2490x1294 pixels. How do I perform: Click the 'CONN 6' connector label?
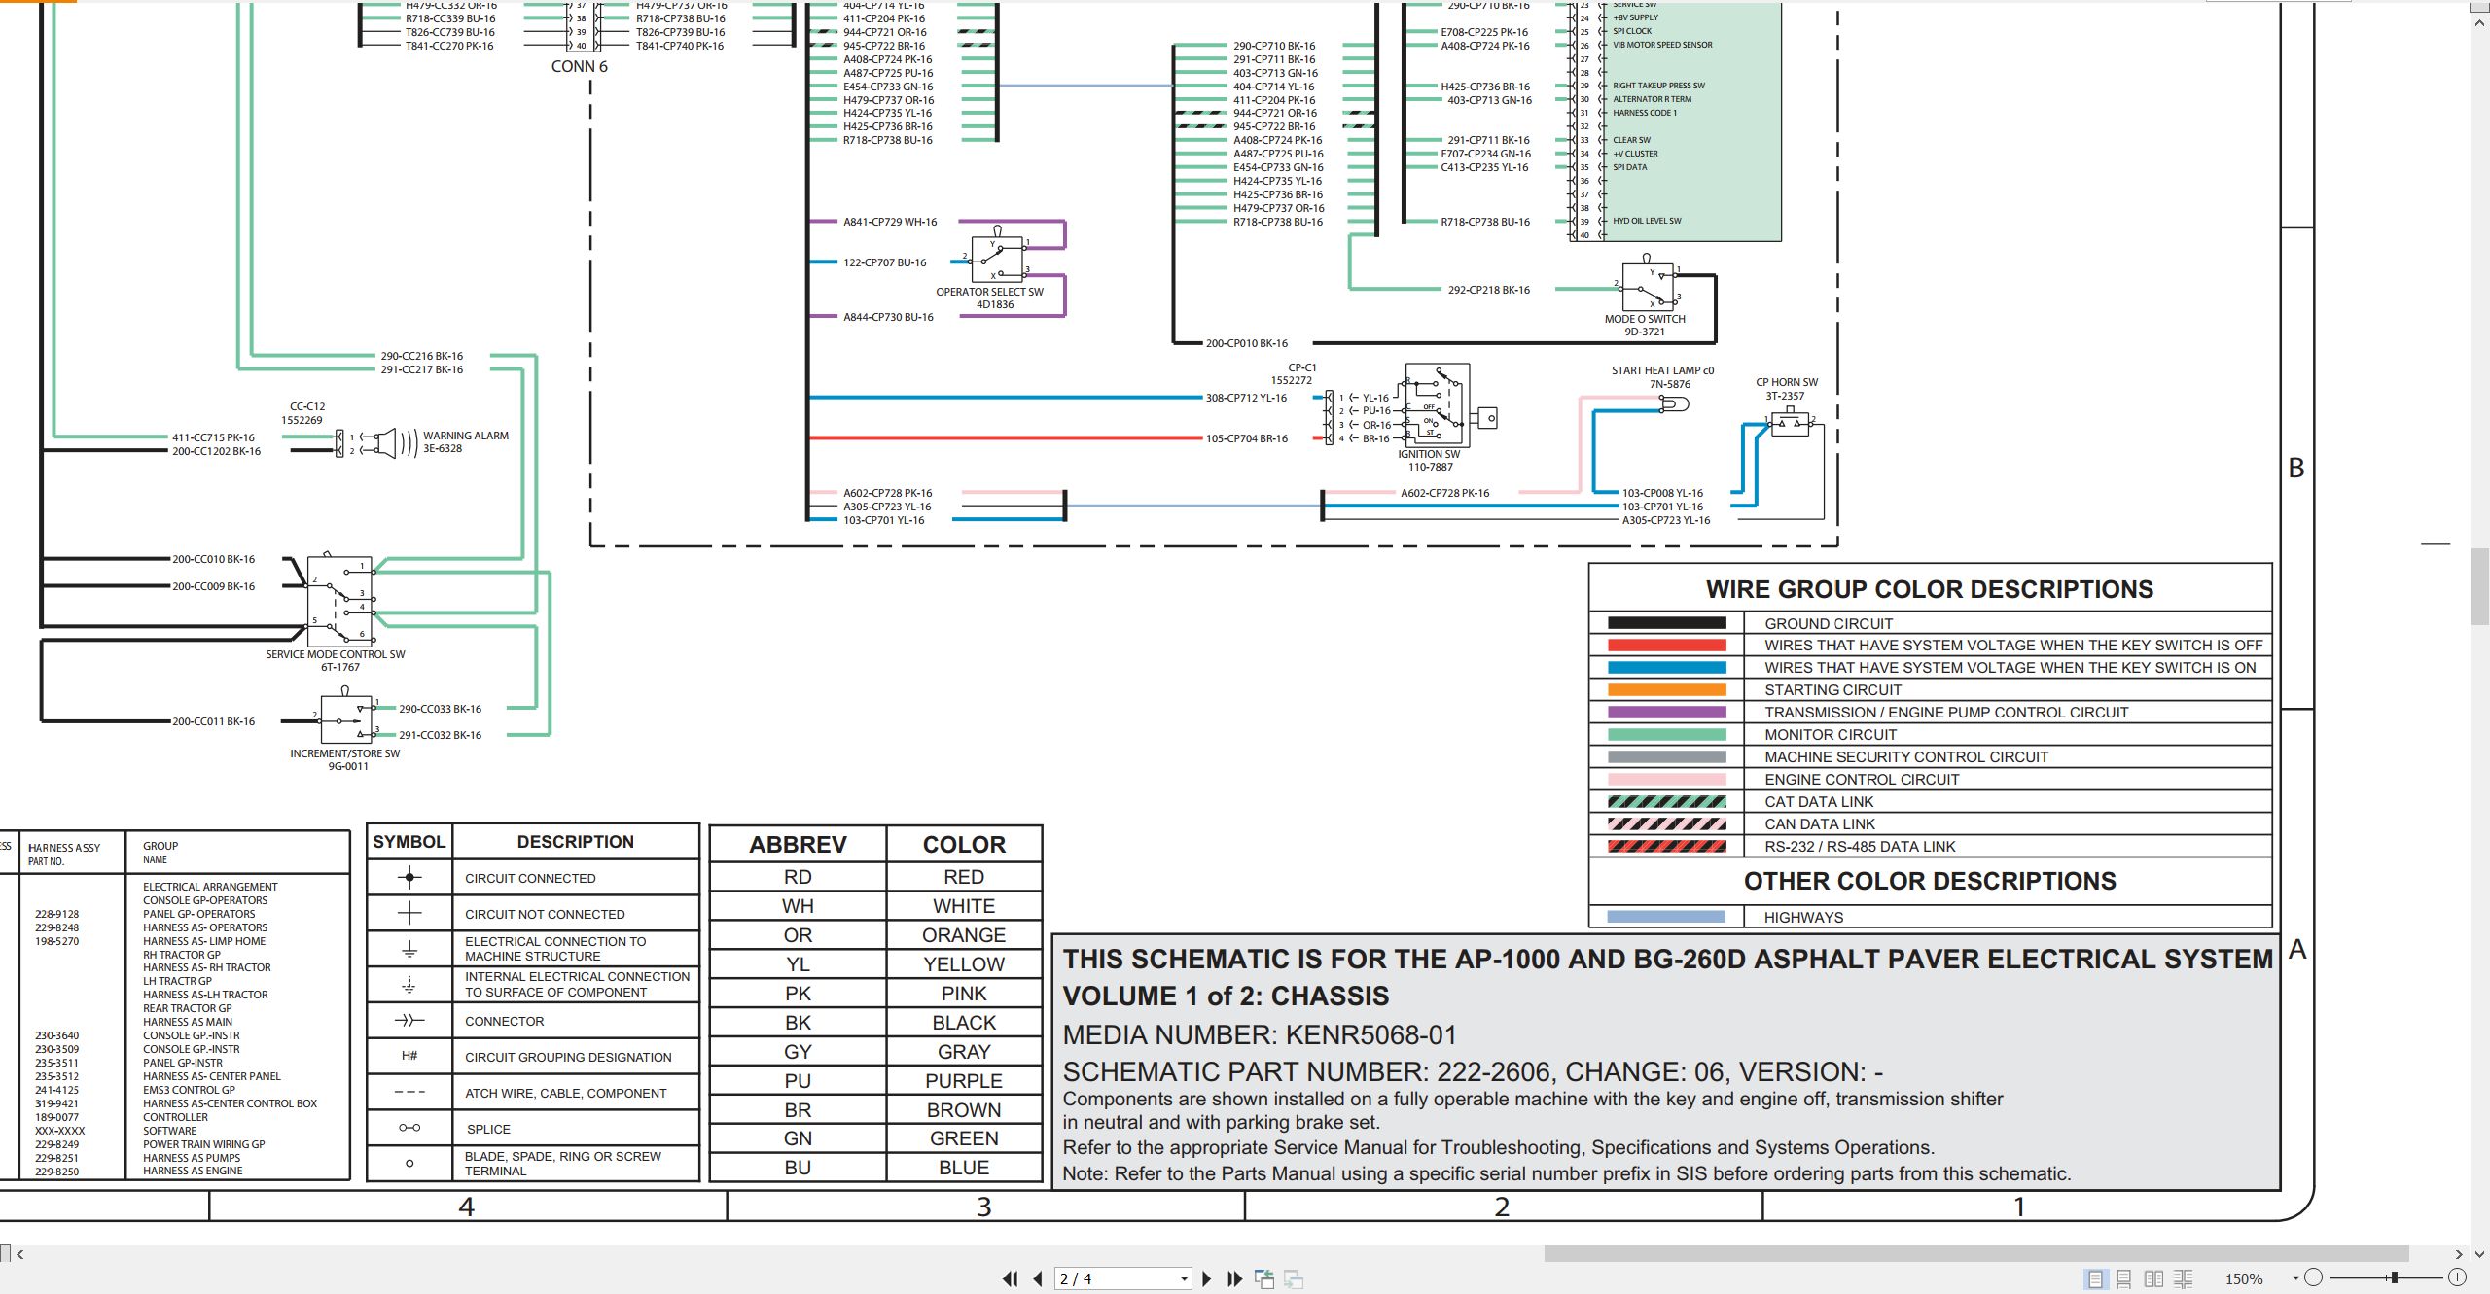click(579, 66)
